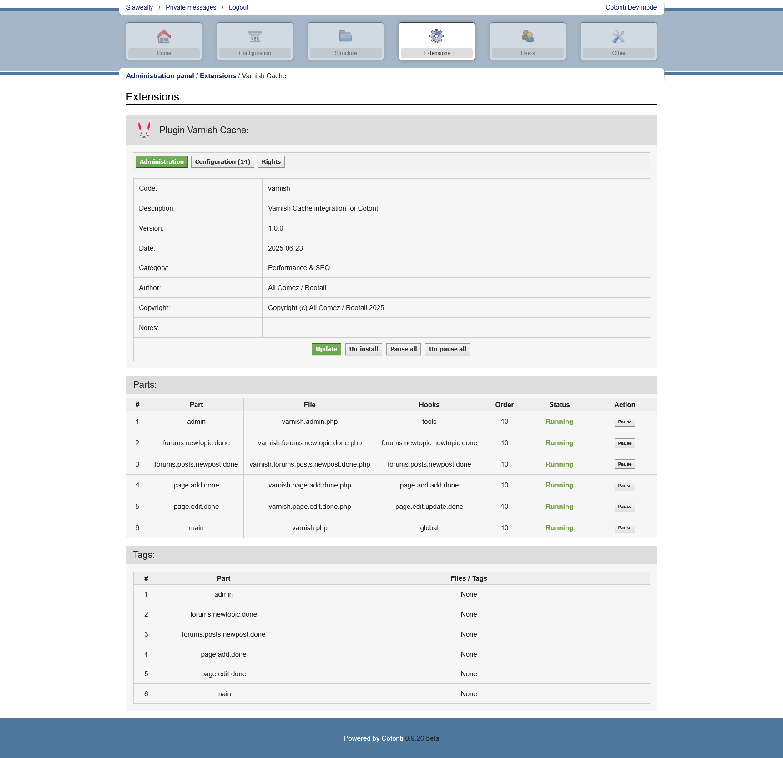Click "Performance & SEO" category value
Screen dimensions: 783x758
[x=299, y=268]
